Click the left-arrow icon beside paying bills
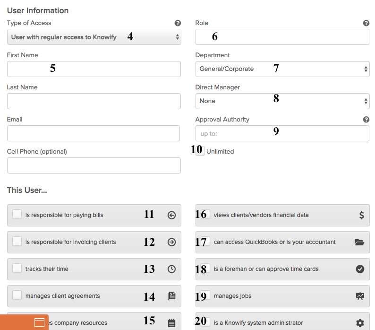 [x=171, y=215]
